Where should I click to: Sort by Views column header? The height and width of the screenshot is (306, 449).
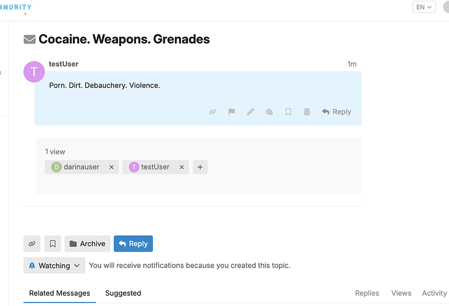point(401,293)
